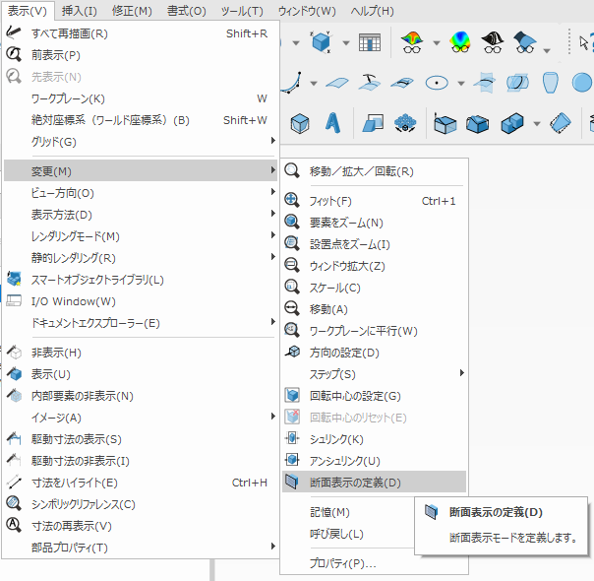Expand the 部品プロパティ(T) submenu
This screenshot has height=581, width=594.
[x=141, y=547]
